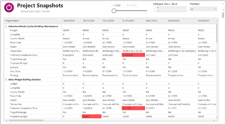Click the Akzo Owner row label
This screenshot has width=226, height=125.
point(13,100)
